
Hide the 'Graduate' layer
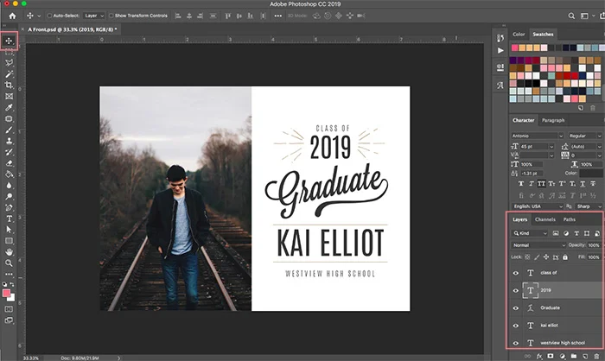(x=516, y=308)
